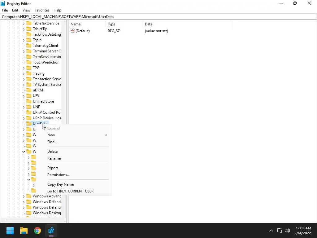Click the tree pane vertical scrollbar
Image resolution: width=317 pixels, height=238 pixels.
point(64,119)
